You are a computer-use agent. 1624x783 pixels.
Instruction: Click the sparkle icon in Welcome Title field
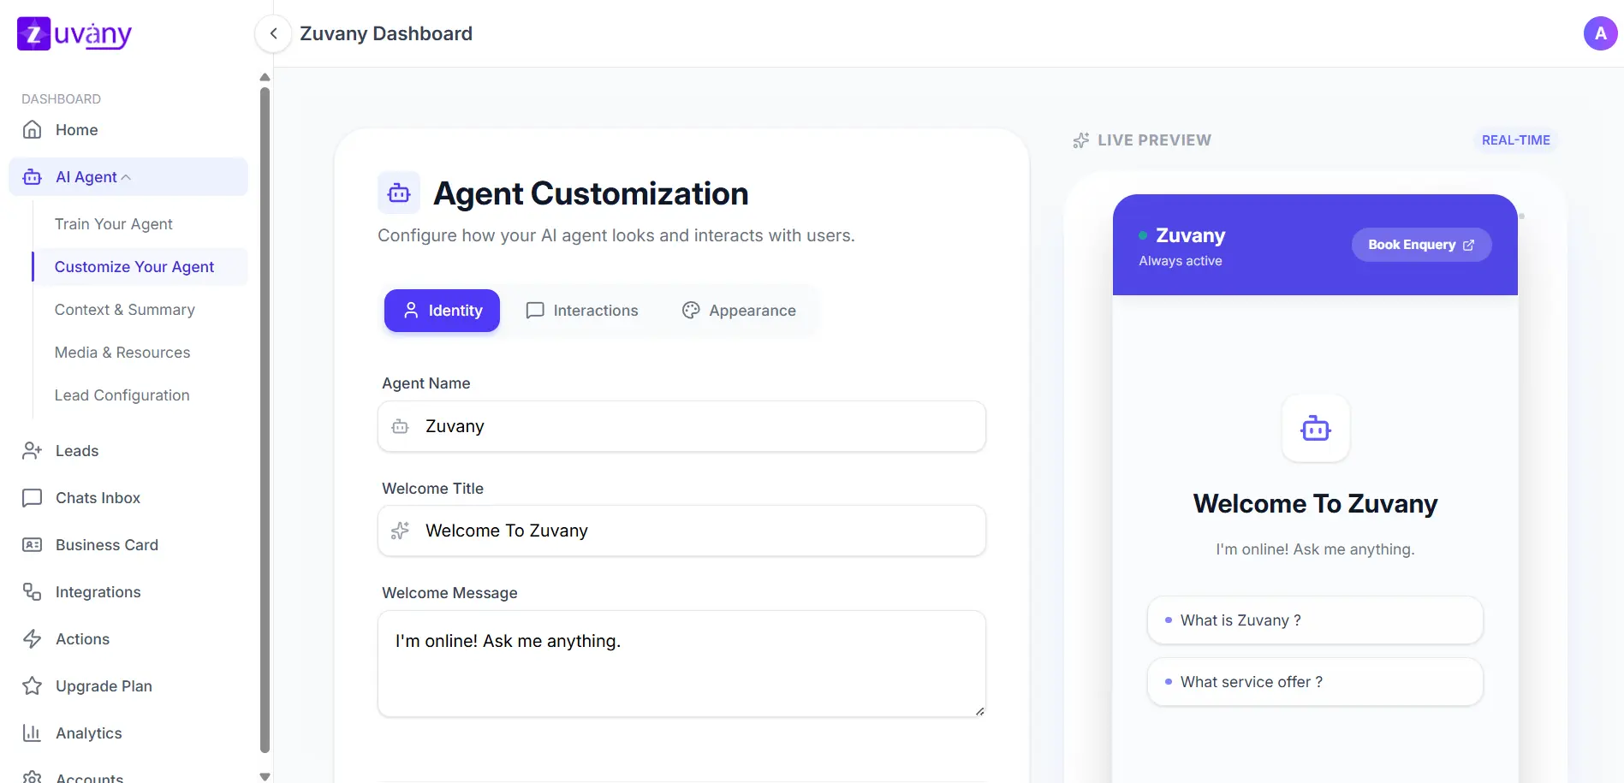(x=400, y=531)
